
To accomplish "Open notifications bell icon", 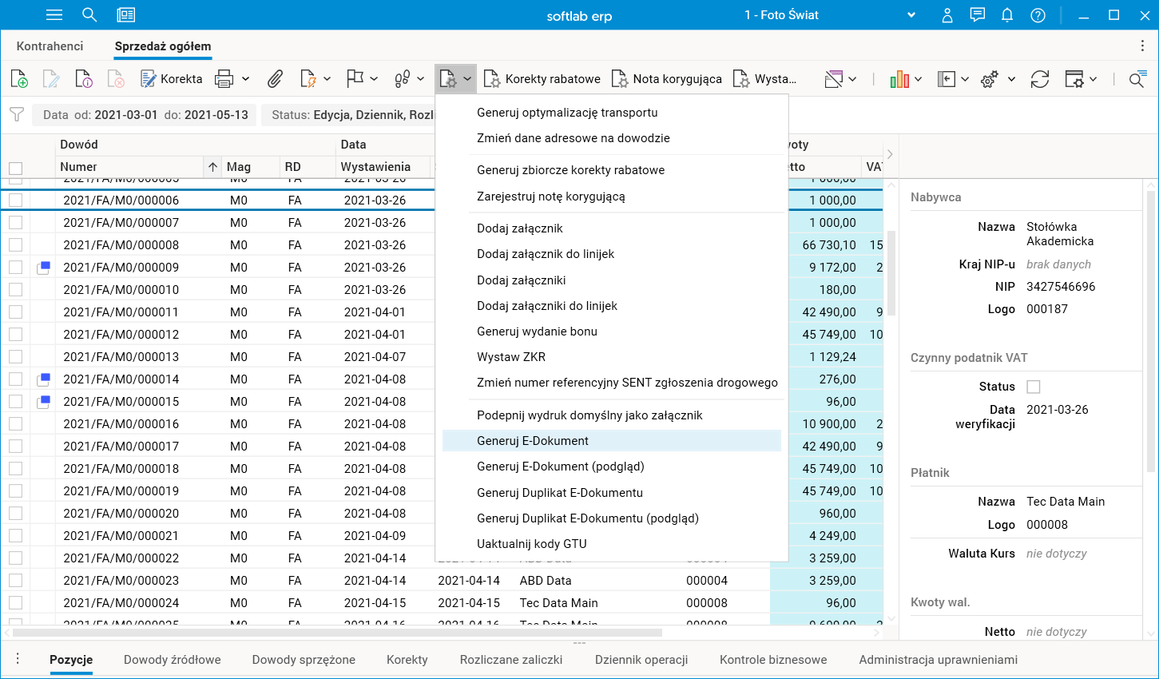I will [1007, 15].
